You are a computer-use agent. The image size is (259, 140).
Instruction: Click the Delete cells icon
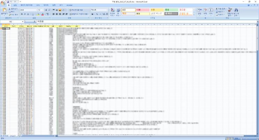click(x=205, y=11)
